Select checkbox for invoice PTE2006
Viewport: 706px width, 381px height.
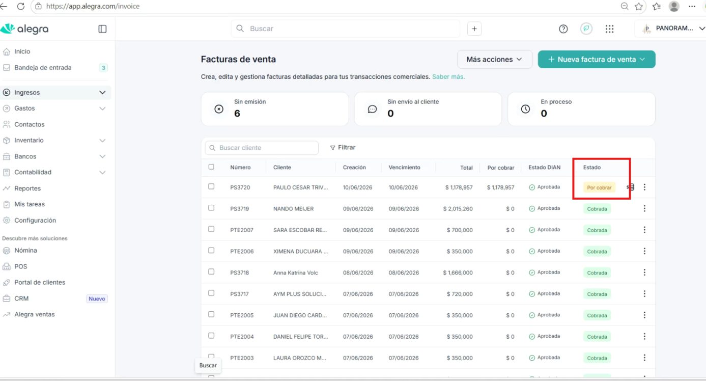[x=211, y=251]
